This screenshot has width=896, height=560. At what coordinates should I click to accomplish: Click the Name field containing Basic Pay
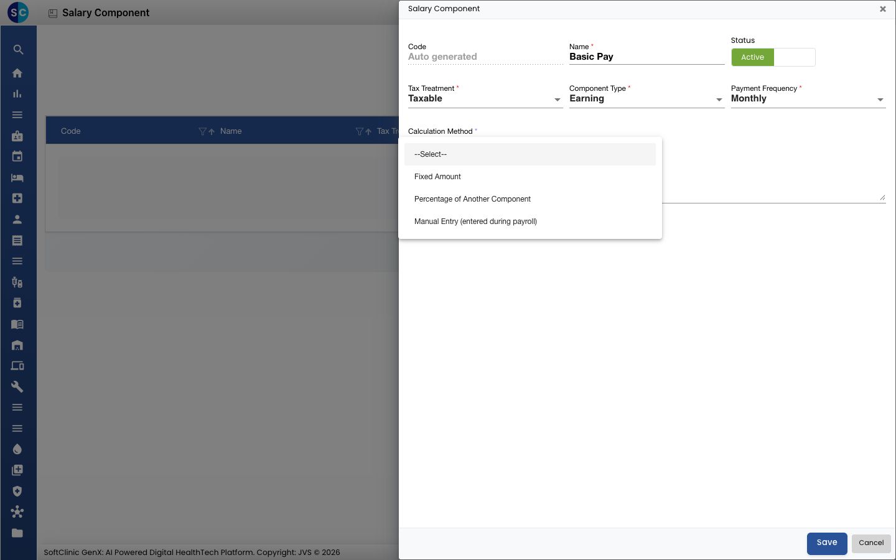646,57
